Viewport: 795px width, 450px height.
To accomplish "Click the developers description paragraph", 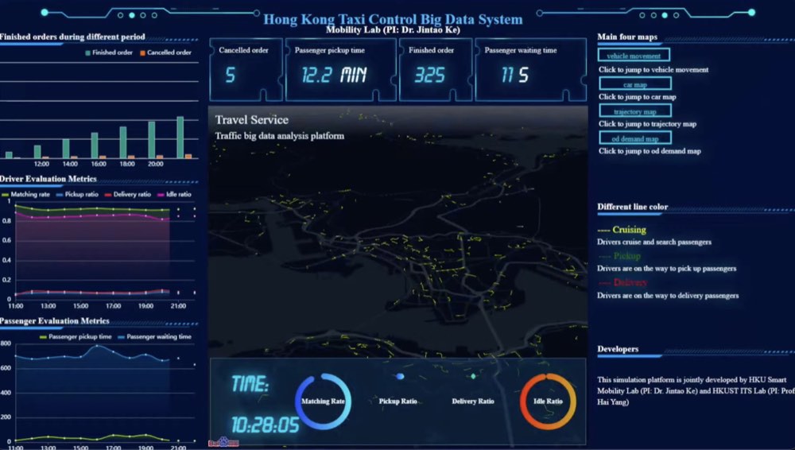I will point(696,390).
